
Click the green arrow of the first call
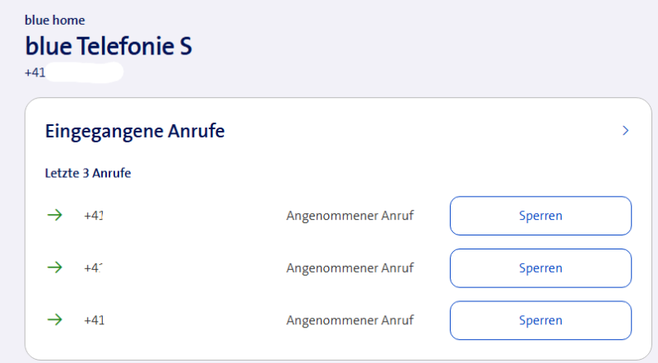pos(54,216)
